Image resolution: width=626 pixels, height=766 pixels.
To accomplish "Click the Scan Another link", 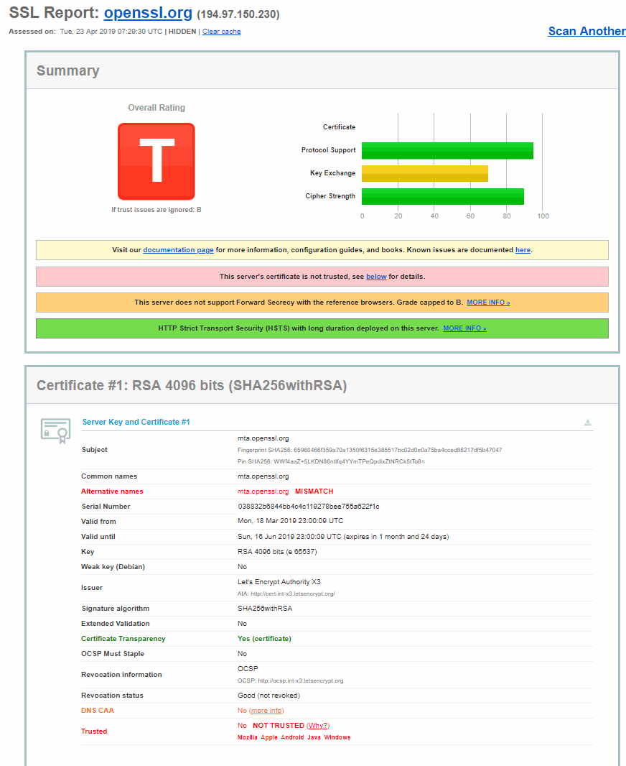I will (587, 32).
